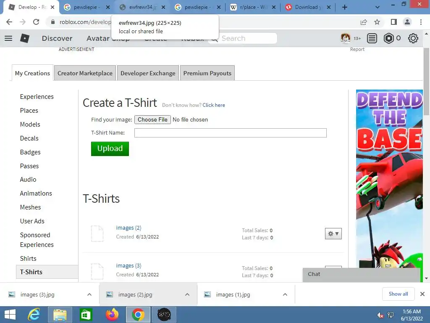Open the Roblox notifications feed icon

[372, 38]
